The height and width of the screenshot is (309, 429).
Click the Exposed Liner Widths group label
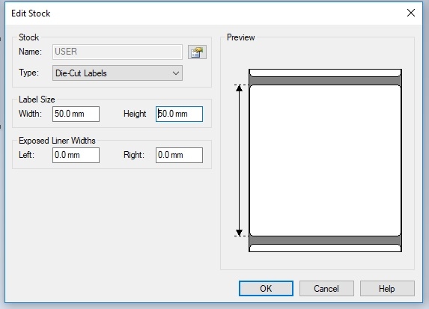(57, 141)
